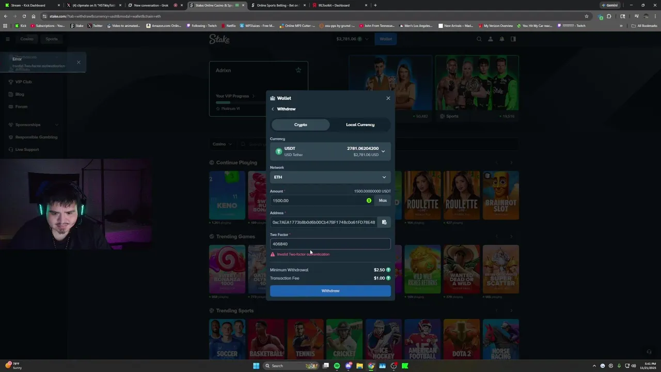Screen dimensions: 661x372
Task: Open Responsible Gambling link
Action: pyautogui.click(x=36, y=137)
